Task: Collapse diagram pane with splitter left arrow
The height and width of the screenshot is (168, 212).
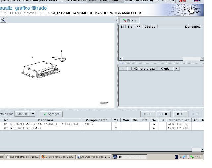Action: pos(117,18)
